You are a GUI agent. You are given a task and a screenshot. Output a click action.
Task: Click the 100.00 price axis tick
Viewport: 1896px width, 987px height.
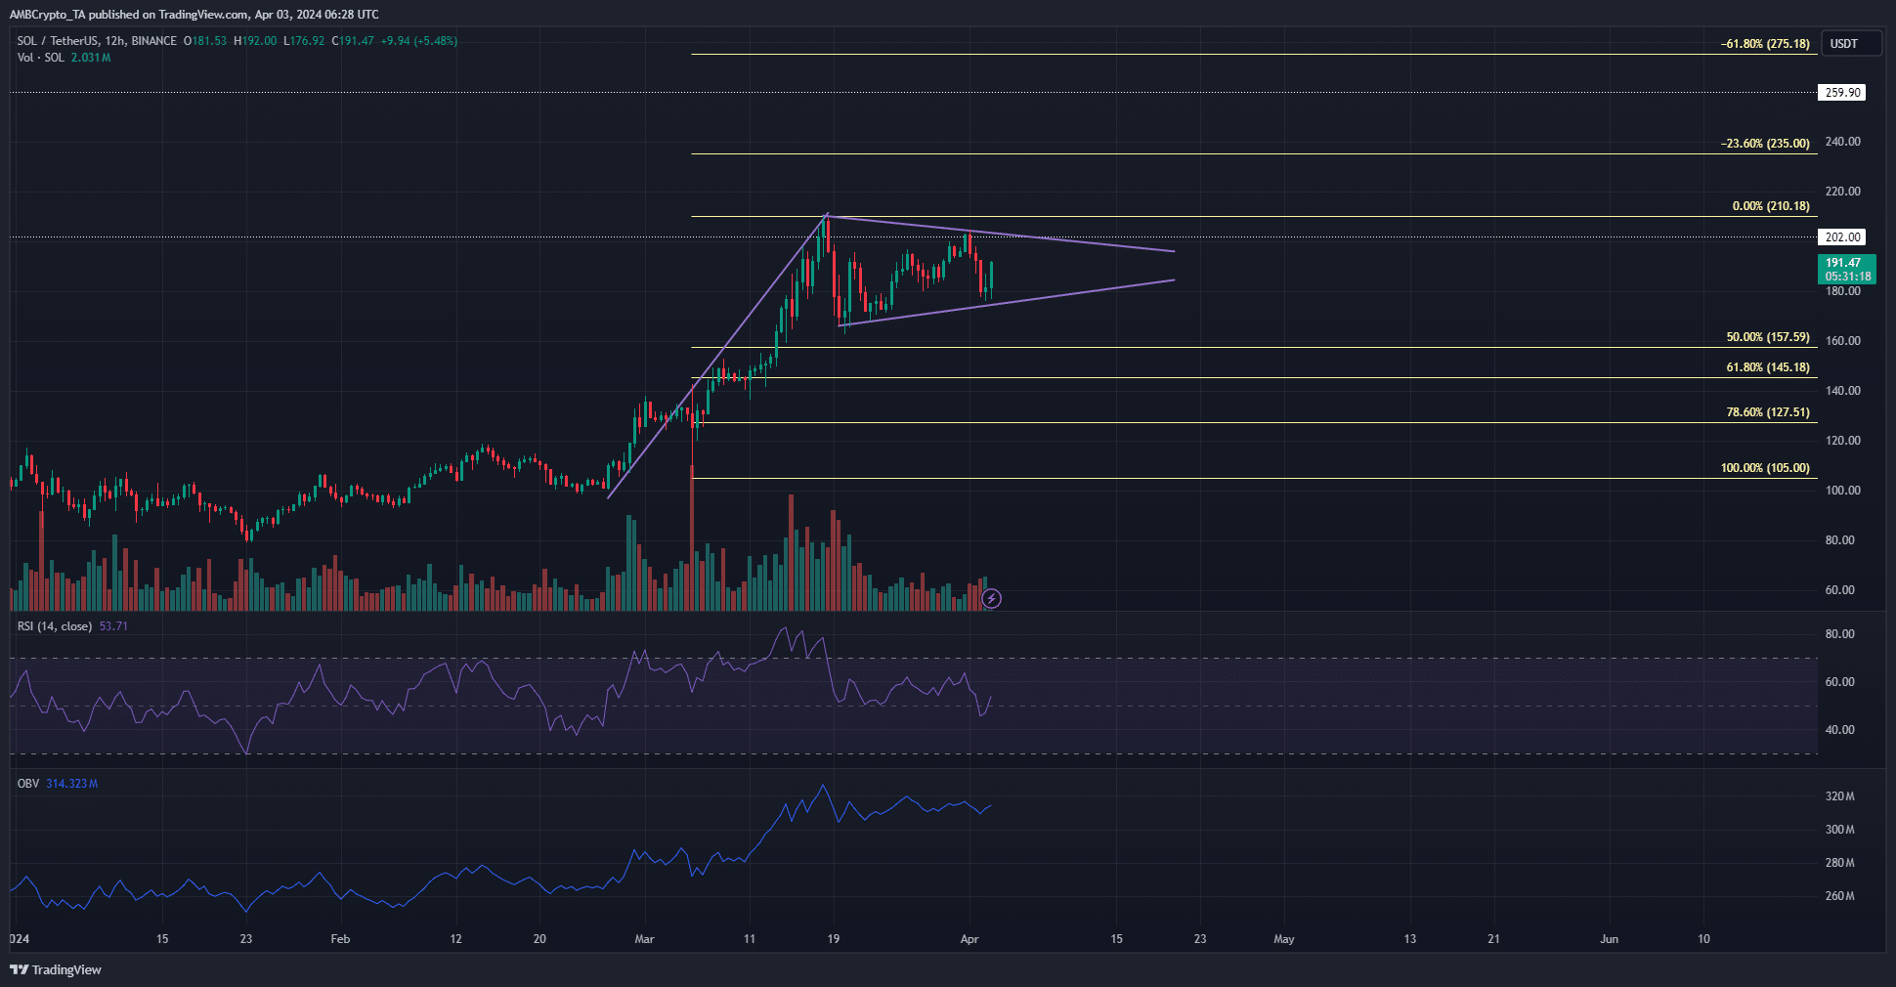pos(1842,491)
